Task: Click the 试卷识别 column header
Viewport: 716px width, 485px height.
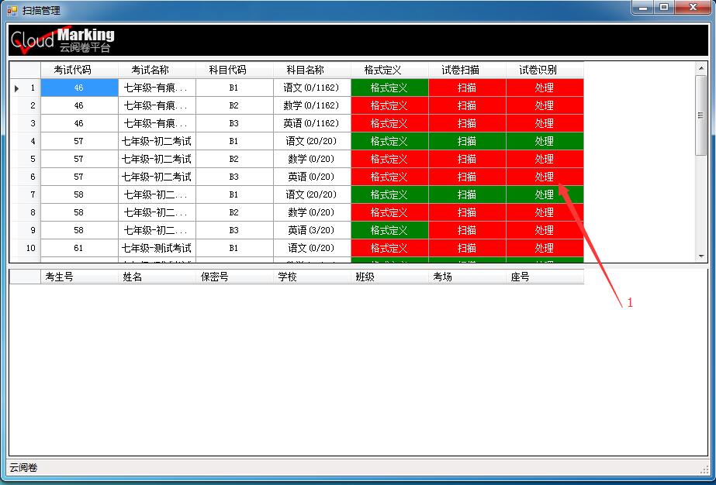Action: (x=545, y=70)
